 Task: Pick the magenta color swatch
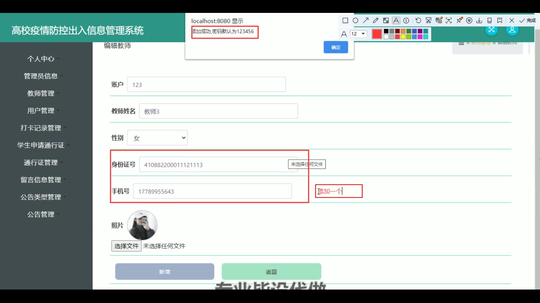click(x=420, y=37)
